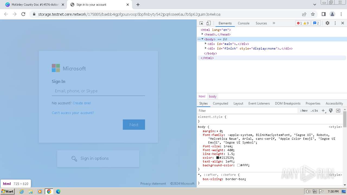Viewport: 347px width, 195px height.
Task: Bookmark this tab star icon
Action: [313, 14]
